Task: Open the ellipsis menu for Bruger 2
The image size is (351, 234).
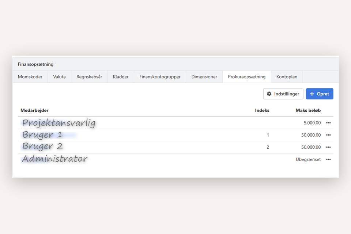Action: (328, 147)
